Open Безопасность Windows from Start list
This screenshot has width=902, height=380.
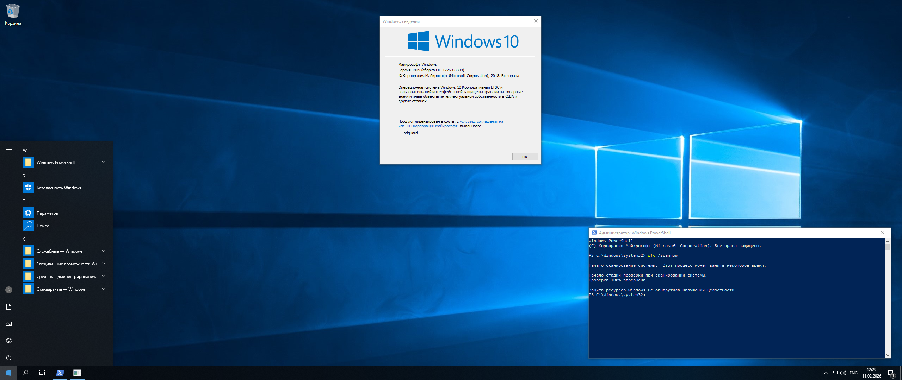pyautogui.click(x=59, y=188)
